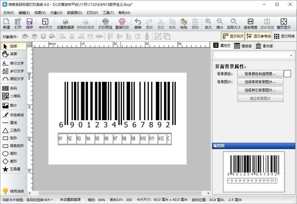Choose the 单行文字 text tool
The height and width of the screenshot is (204, 297).
(14, 63)
